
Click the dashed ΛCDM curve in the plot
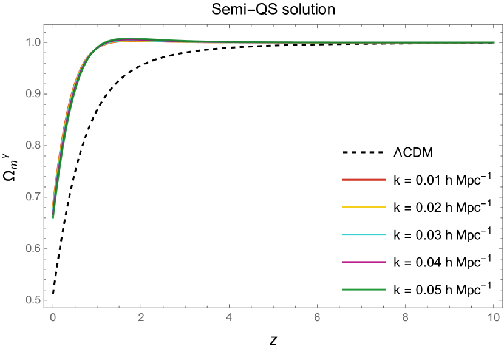pyautogui.click(x=140, y=66)
